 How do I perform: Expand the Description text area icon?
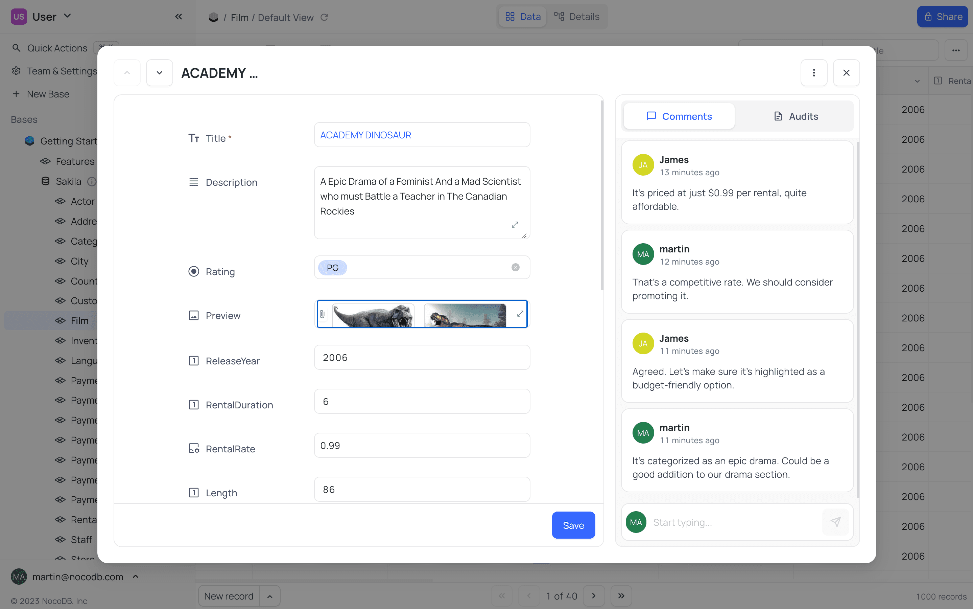click(515, 225)
